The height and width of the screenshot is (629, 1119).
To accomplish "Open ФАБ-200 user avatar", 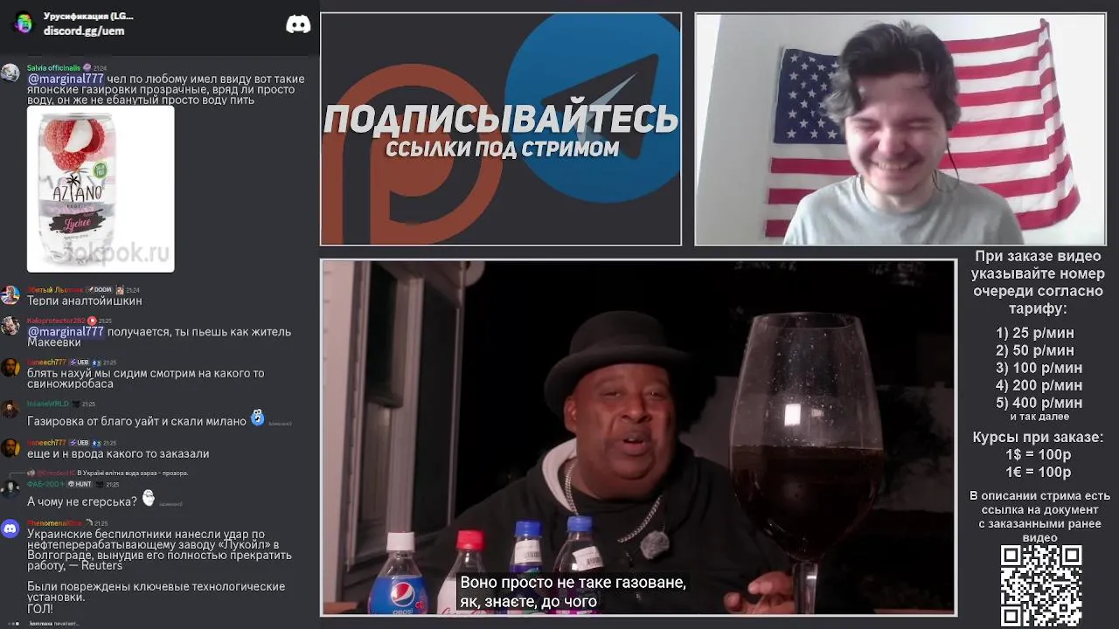I will (x=10, y=488).
